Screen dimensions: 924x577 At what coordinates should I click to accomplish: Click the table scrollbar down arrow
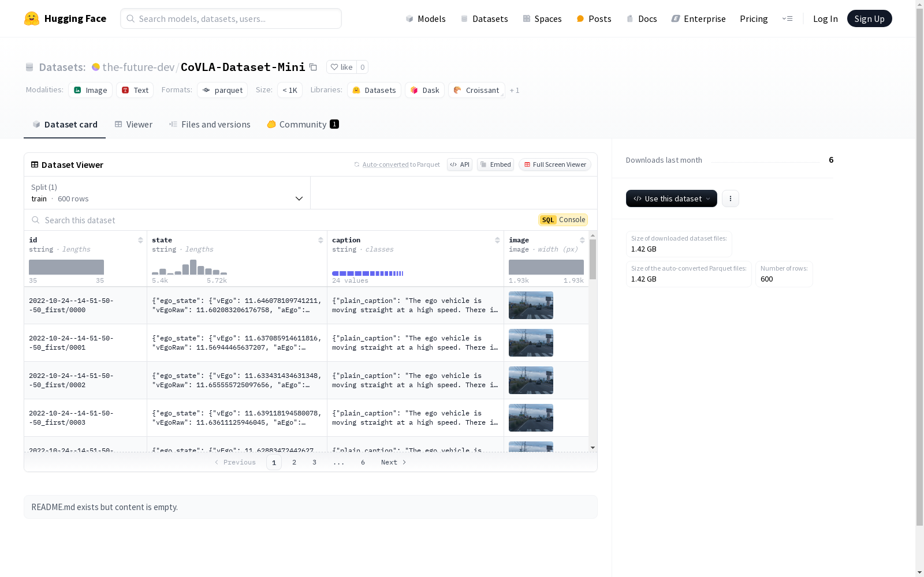593,448
